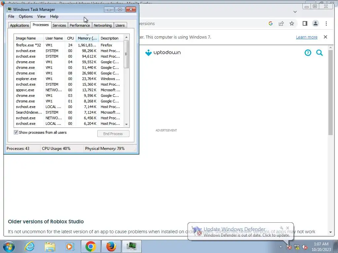Click the Chrome page vertical scrollbar thumb
This screenshot has height=253, width=338.
pyautogui.click(x=330, y=93)
